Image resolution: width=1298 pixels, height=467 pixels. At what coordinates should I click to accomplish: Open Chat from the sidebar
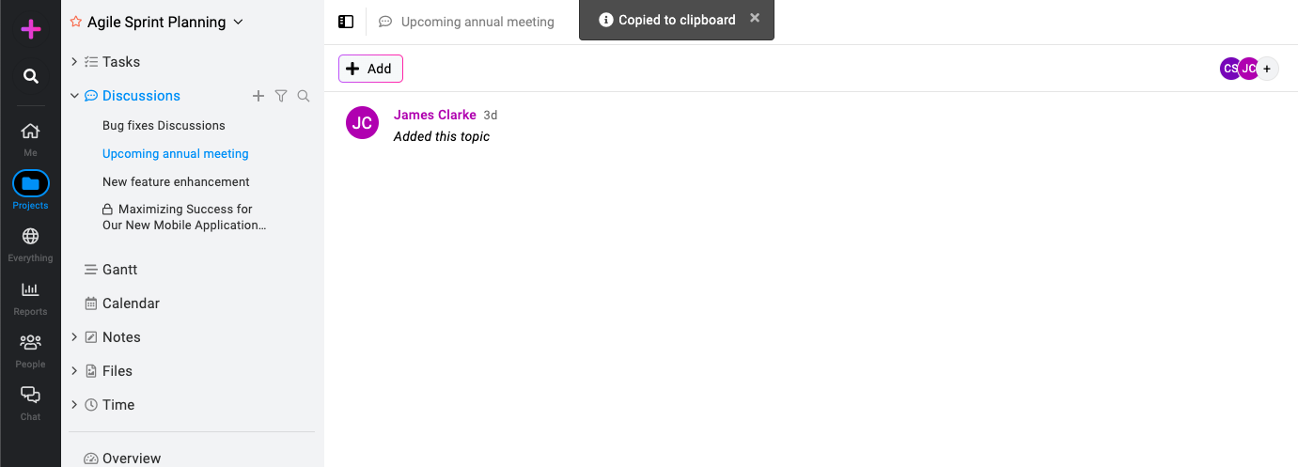point(30,402)
